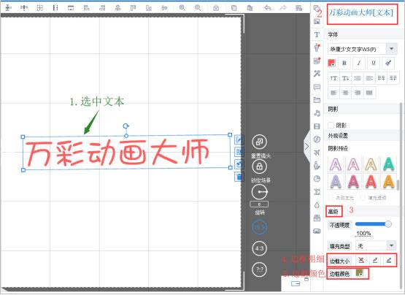The image size is (405, 295).
Task: Click the delete trash icon beside text box
Action: (x=239, y=177)
